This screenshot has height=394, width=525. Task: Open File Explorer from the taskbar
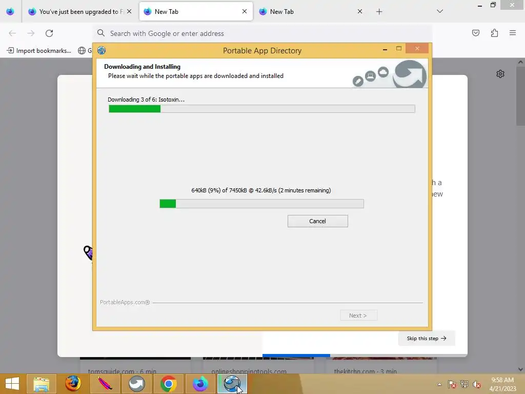[41, 384]
